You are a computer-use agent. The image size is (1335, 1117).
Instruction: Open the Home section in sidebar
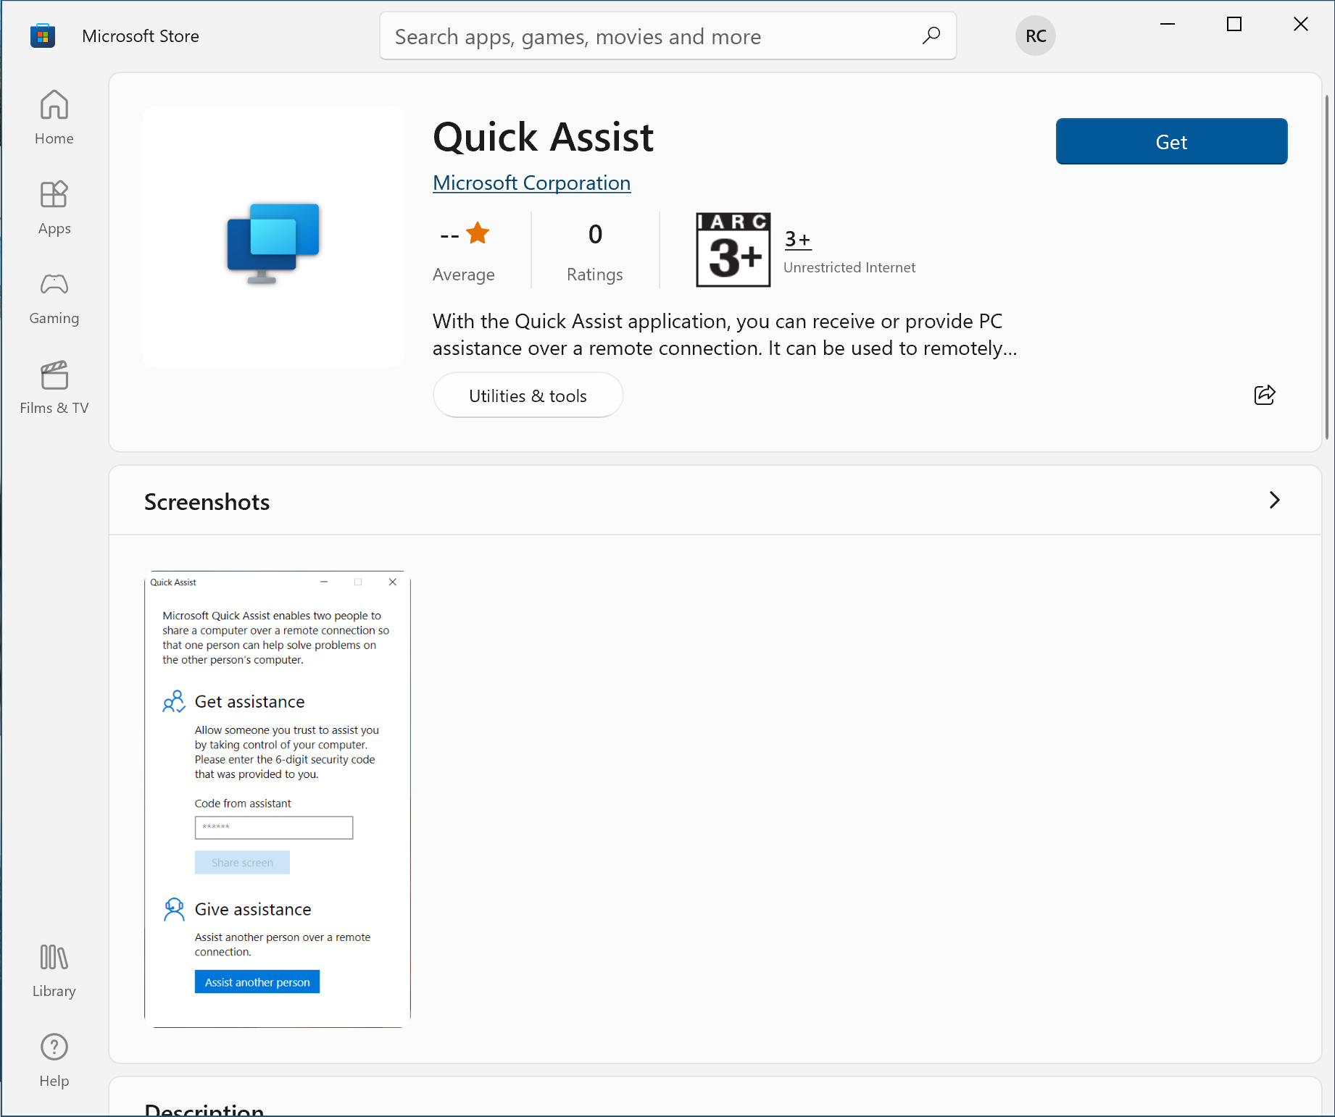point(54,117)
